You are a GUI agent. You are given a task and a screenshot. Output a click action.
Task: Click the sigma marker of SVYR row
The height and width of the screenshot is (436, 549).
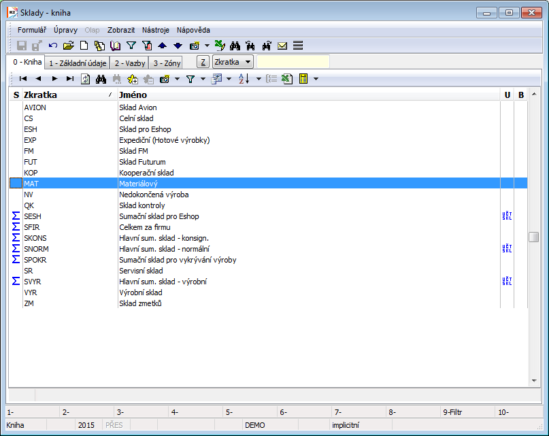16,282
